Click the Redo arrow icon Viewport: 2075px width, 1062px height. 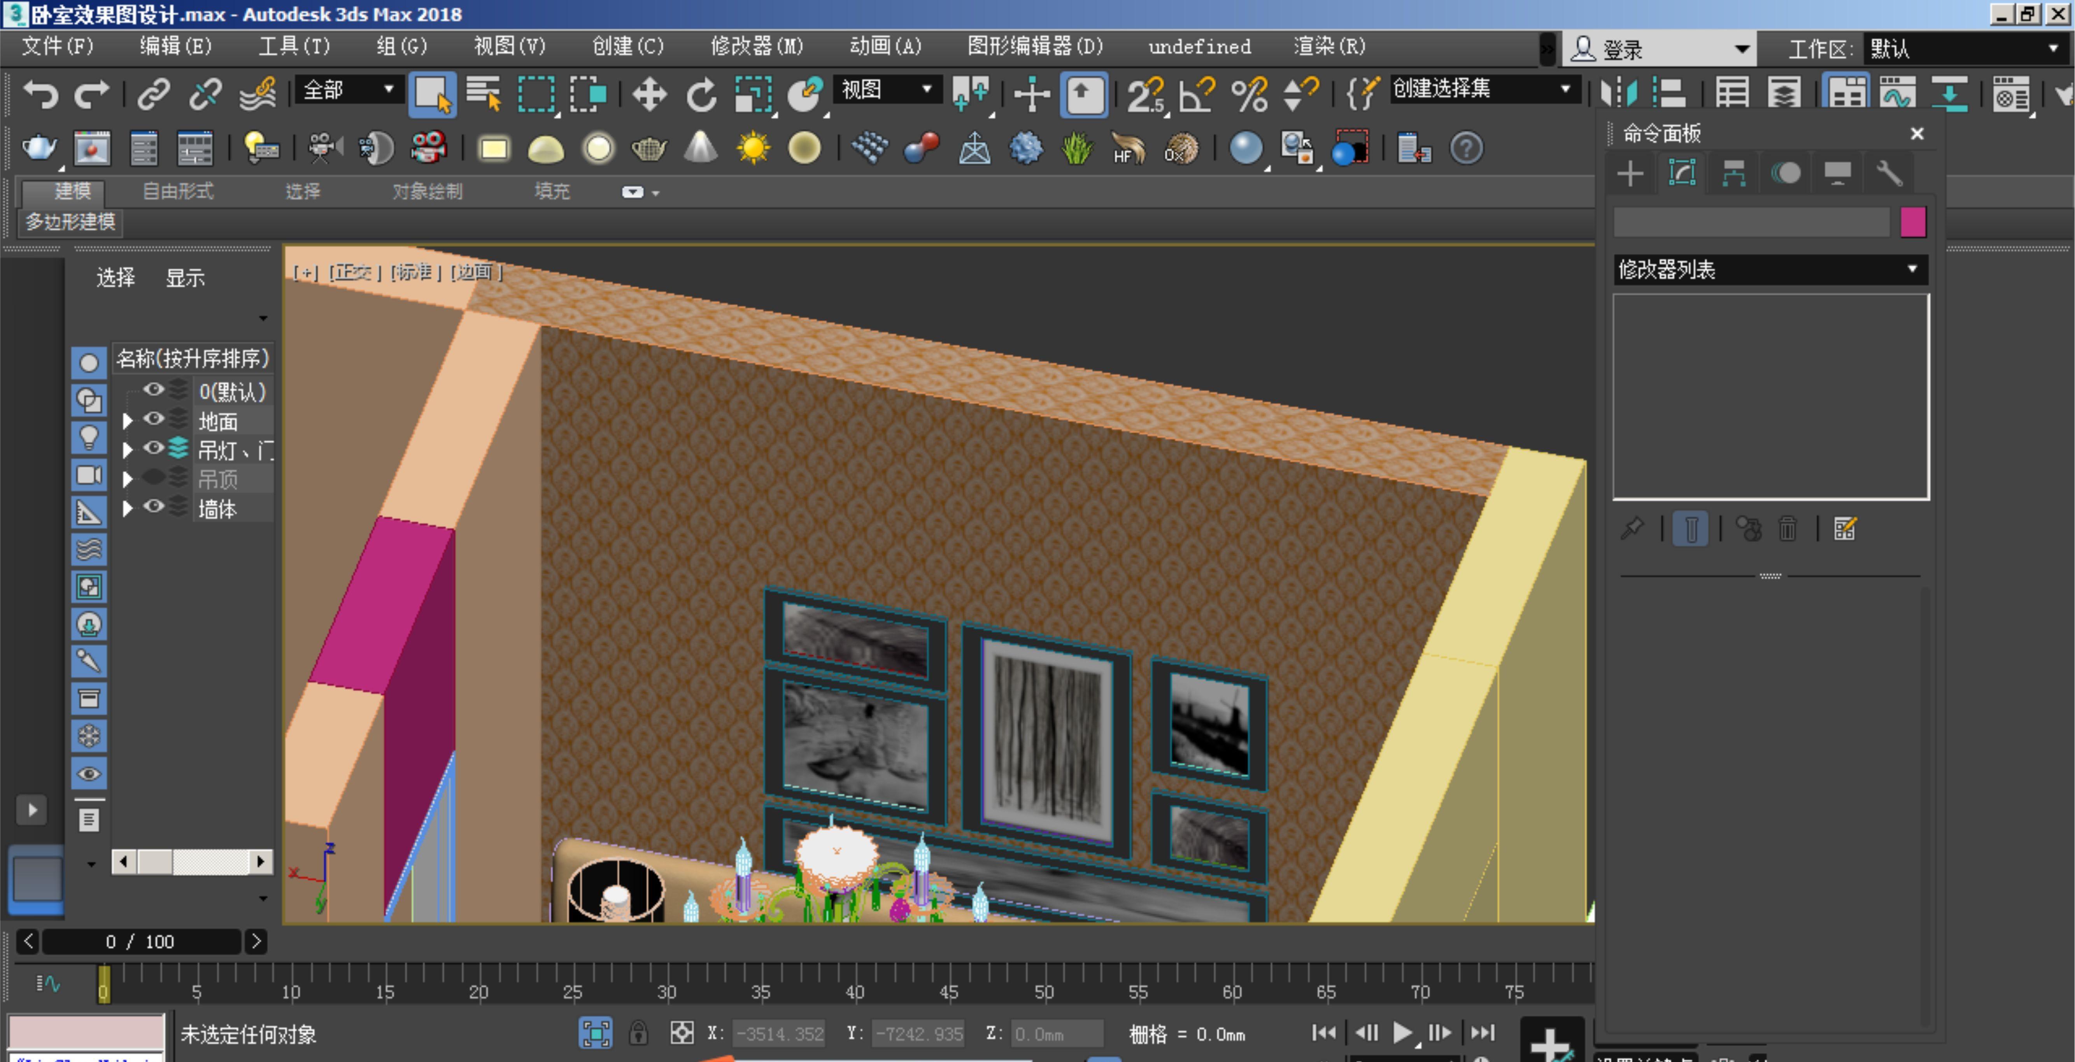[x=92, y=94]
